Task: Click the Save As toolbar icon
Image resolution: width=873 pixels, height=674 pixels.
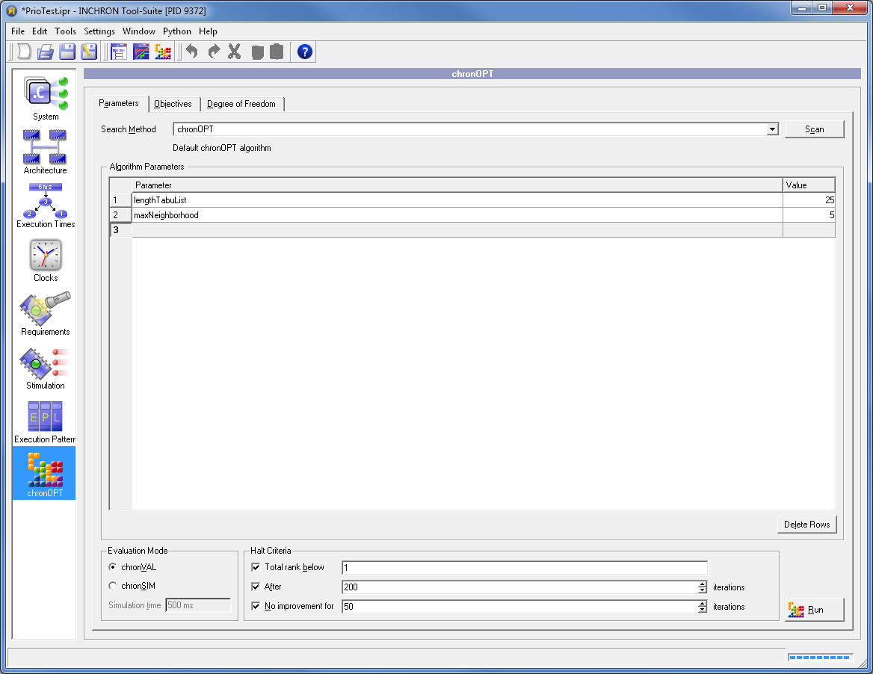Action: (x=89, y=52)
